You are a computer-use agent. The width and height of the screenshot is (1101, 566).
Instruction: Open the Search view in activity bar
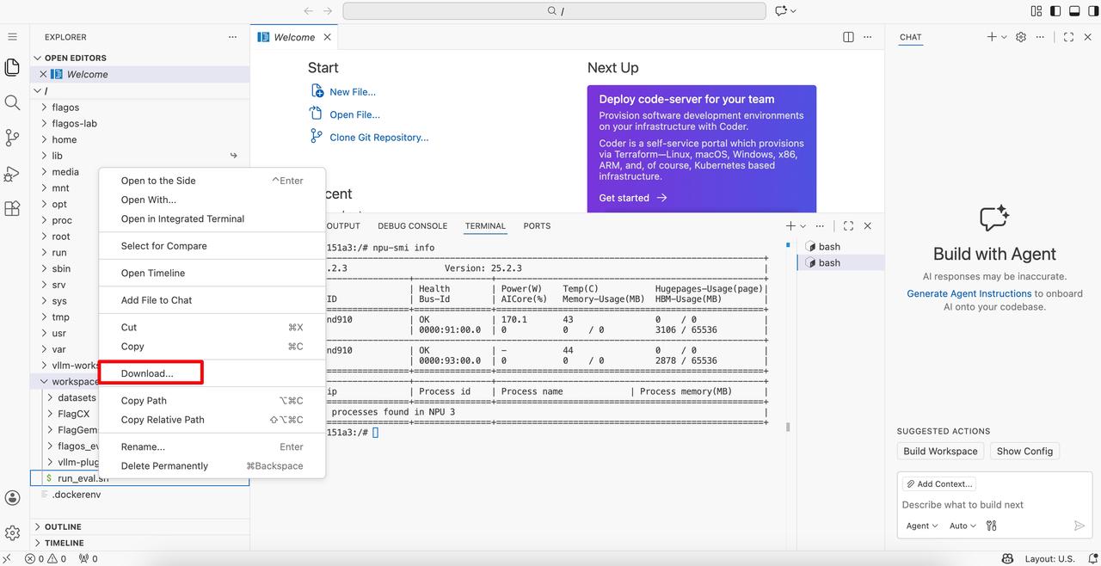(x=12, y=102)
